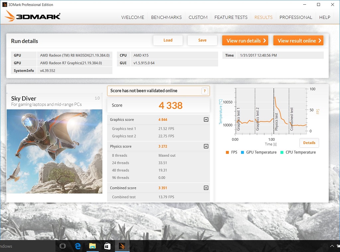Collapse the Combined score section
The image size is (340, 252).
point(206,188)
